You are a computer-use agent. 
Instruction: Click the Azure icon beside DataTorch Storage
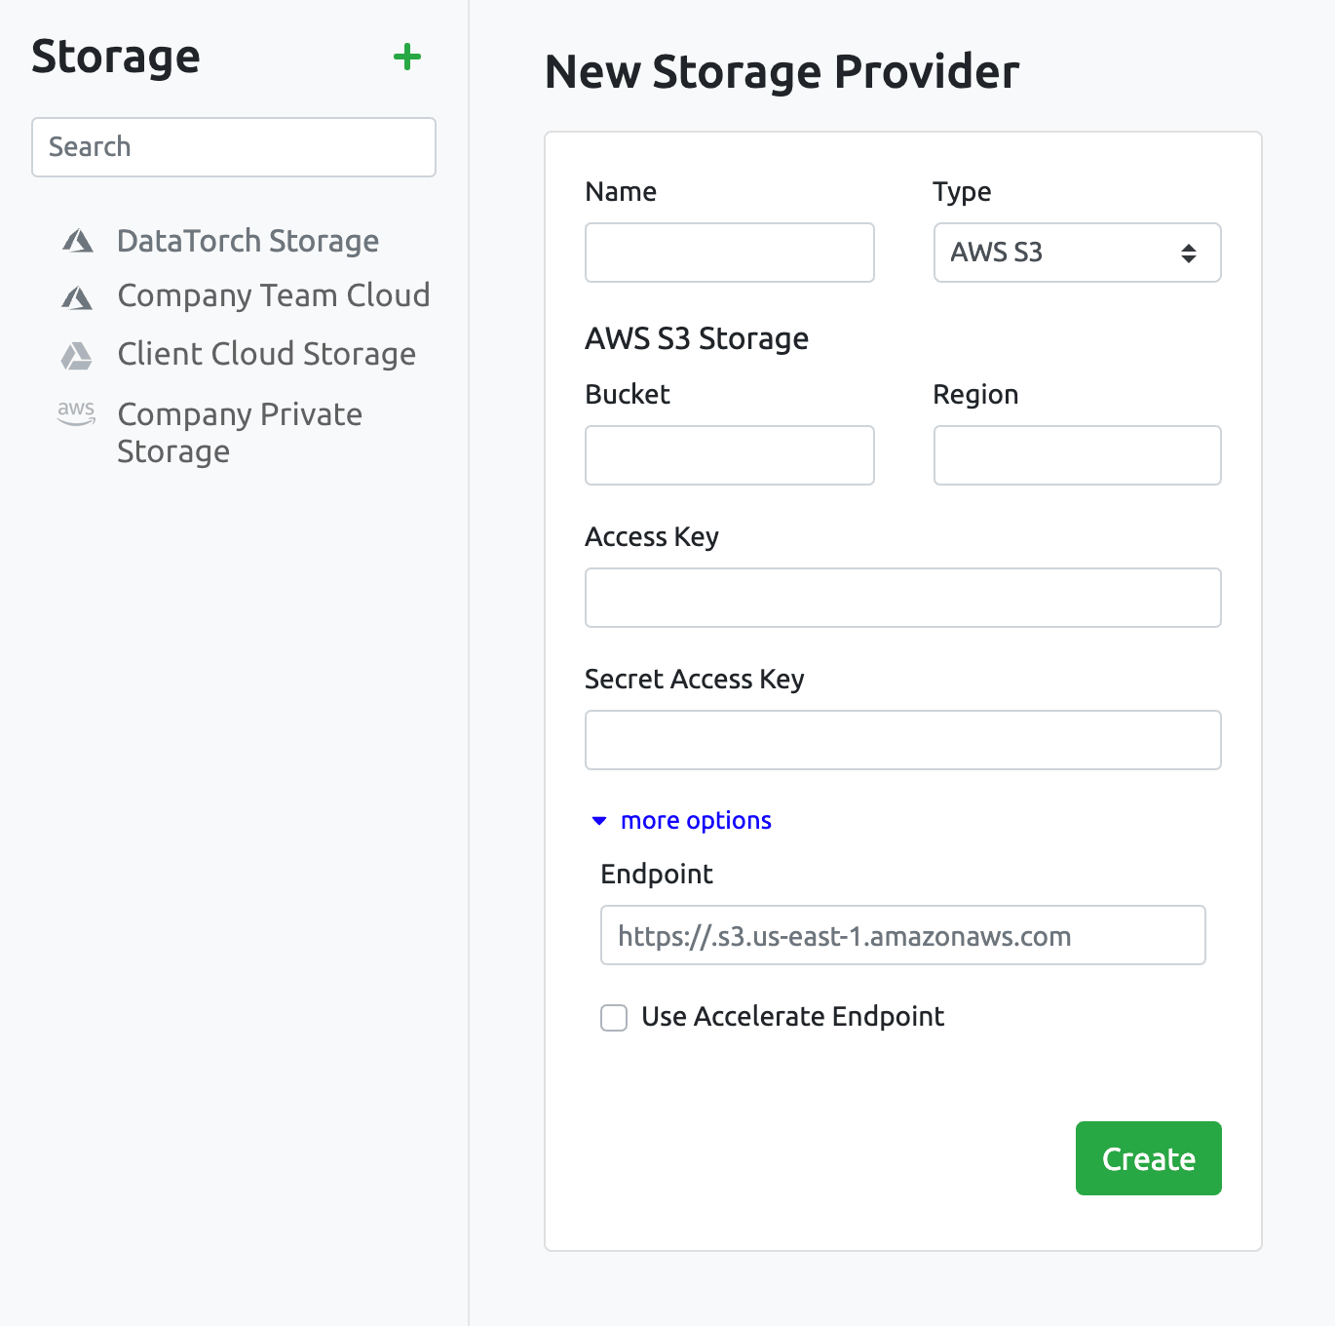[x=78, y=241]
